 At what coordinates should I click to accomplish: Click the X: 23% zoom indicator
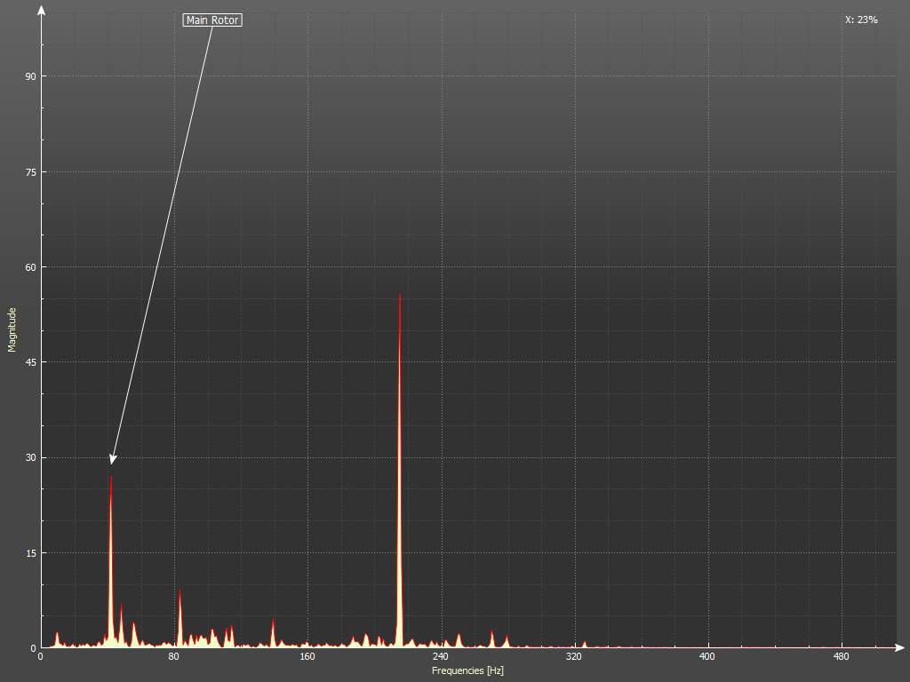pyautogui.click(x=861, y=20)
